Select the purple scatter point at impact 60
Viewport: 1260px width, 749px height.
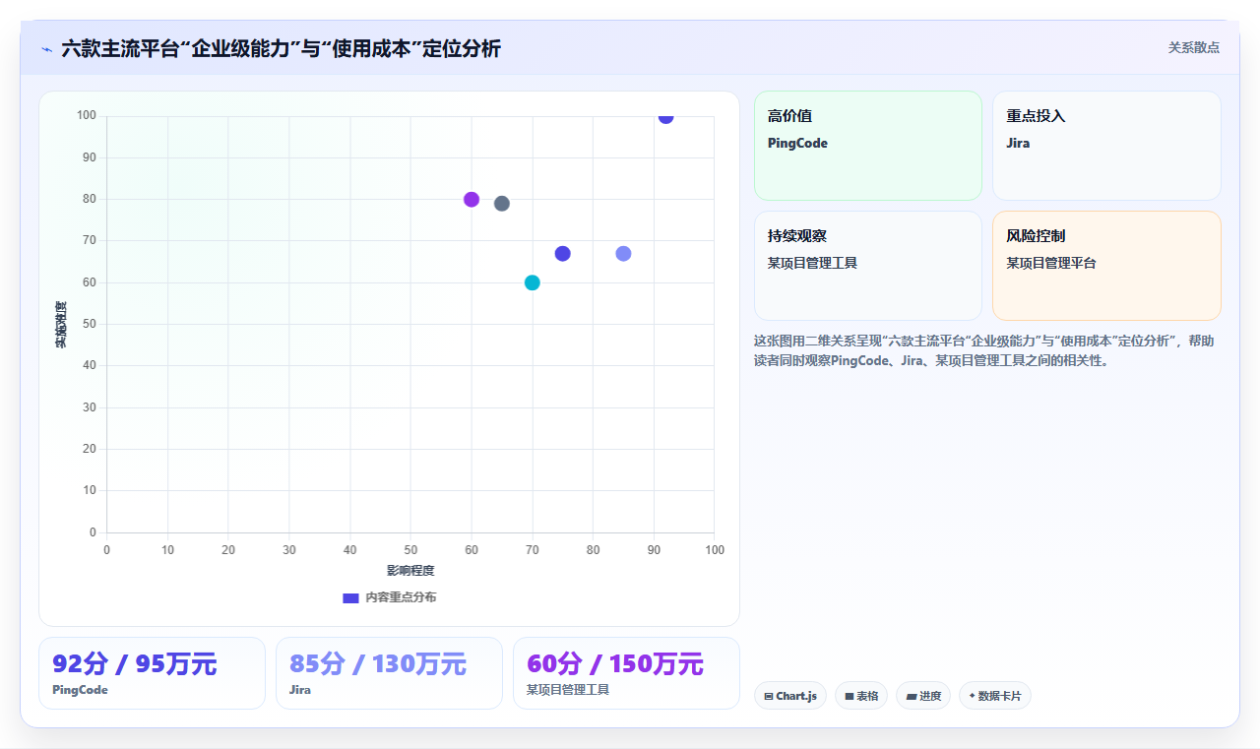point(472,200)
